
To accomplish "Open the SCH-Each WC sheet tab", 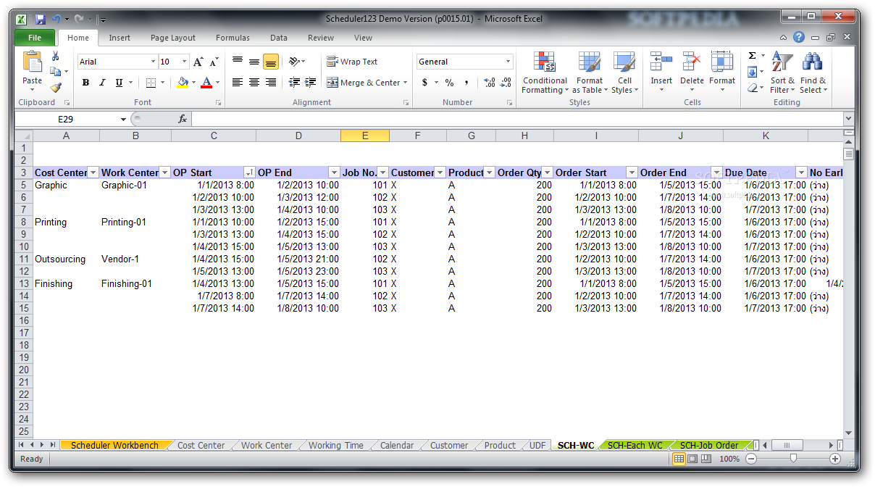I will [635, 445].
